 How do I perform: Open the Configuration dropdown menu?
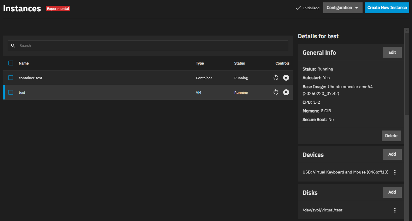(343, 8)
